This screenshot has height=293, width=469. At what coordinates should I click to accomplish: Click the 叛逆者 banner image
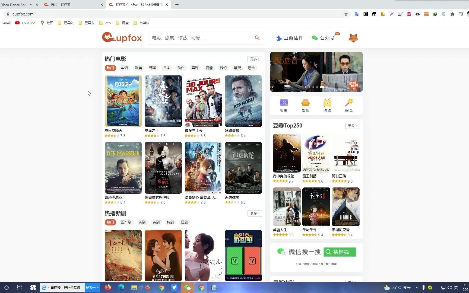pos(316,72)
